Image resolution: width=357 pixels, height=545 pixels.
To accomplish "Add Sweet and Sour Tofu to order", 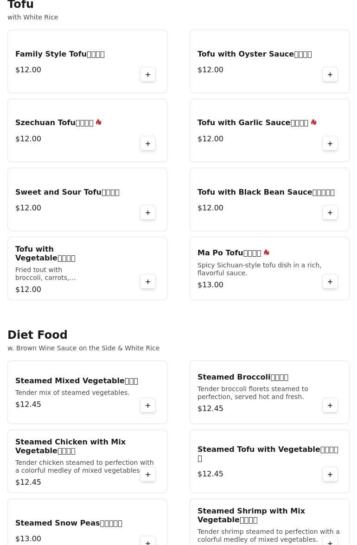I will [x=148, y=213].
